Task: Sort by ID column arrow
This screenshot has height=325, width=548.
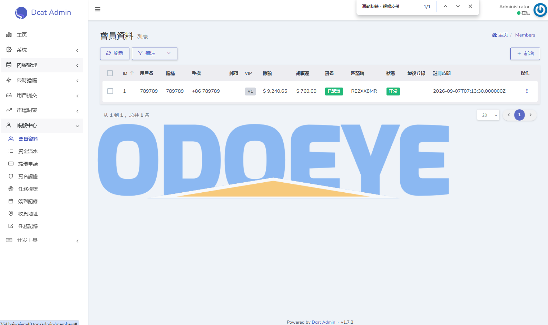Action: coord(132,73)
